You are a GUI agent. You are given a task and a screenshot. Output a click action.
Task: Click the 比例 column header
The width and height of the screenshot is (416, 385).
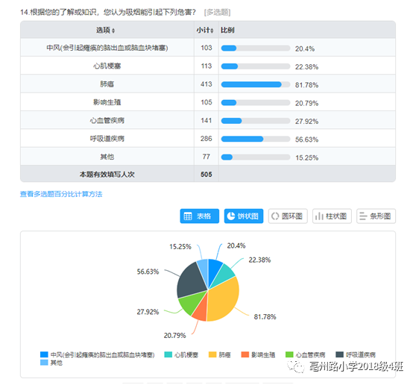tap(227, 31)
